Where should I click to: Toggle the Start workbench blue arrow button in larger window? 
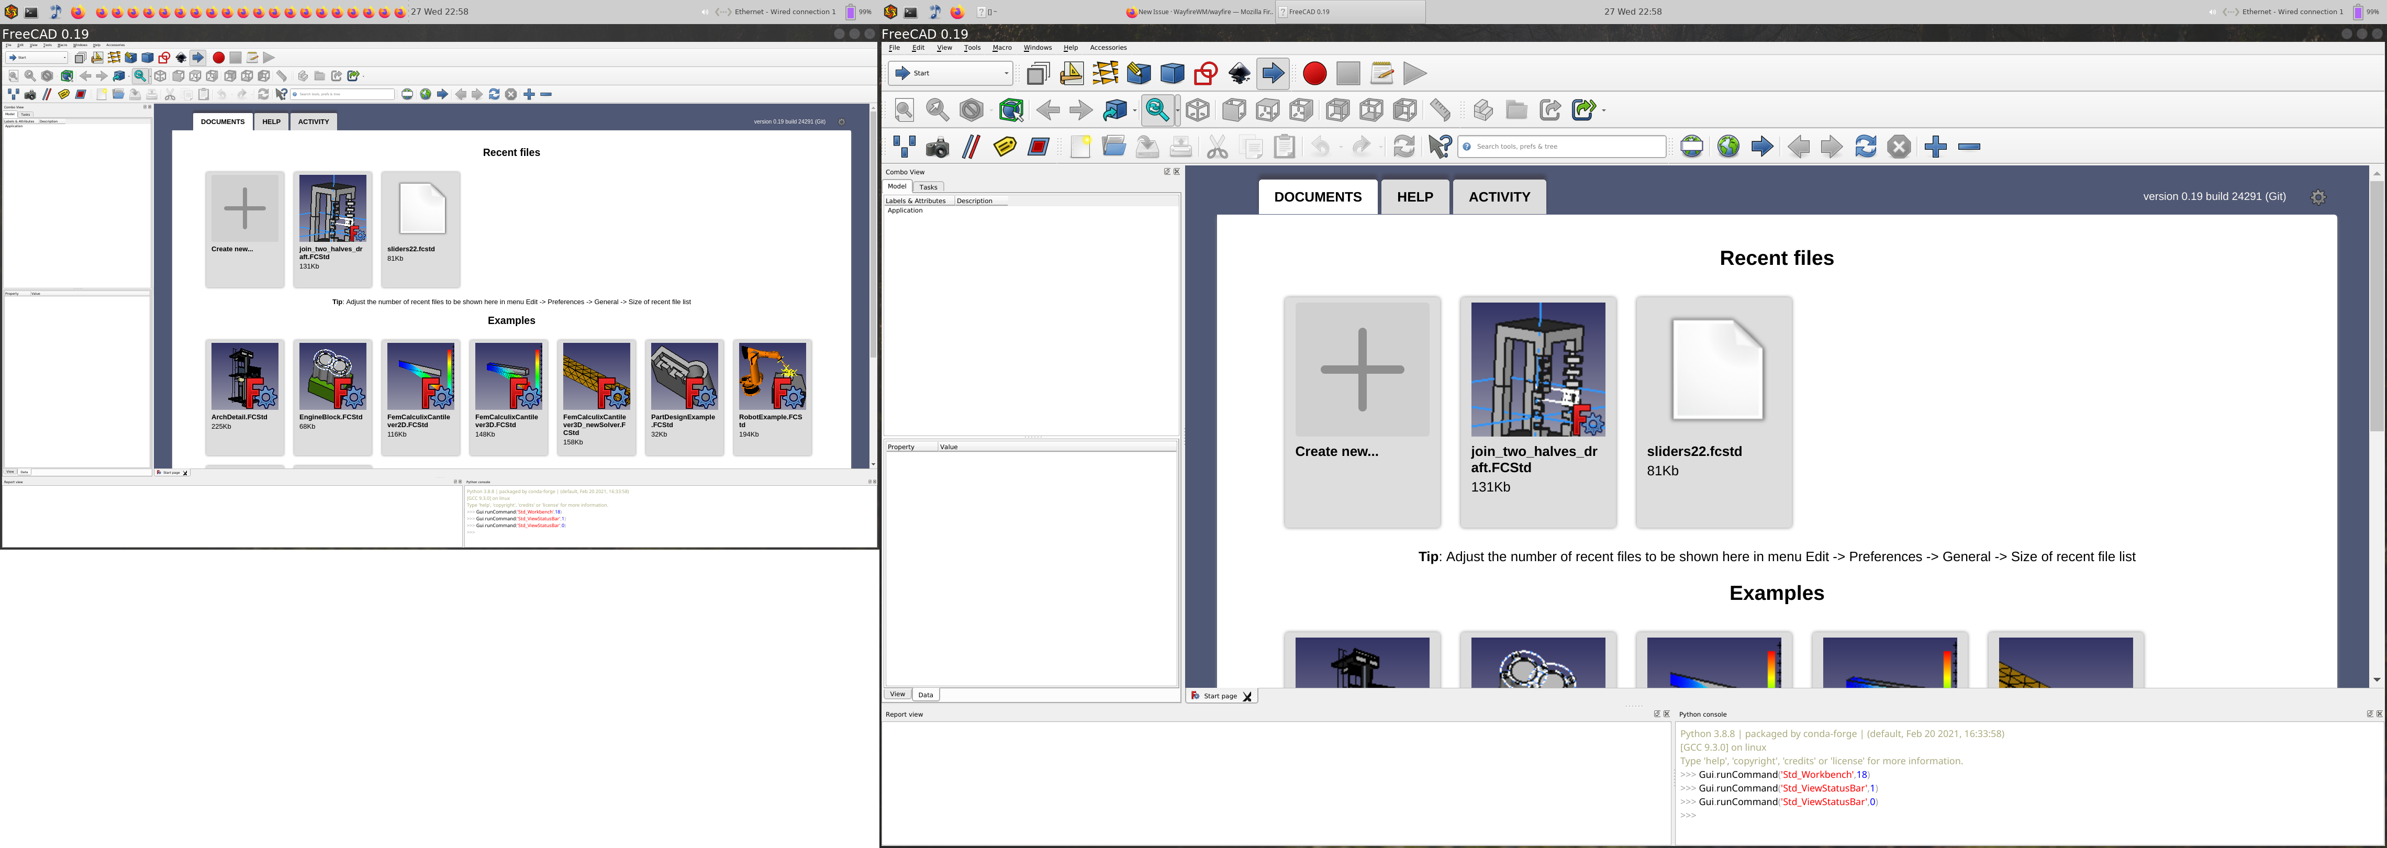coord(1273,73)
